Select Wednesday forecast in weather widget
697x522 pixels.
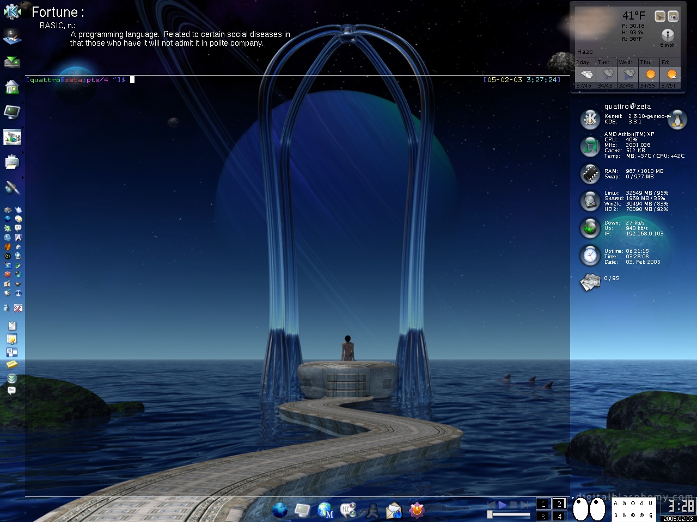tap(627, 73)
